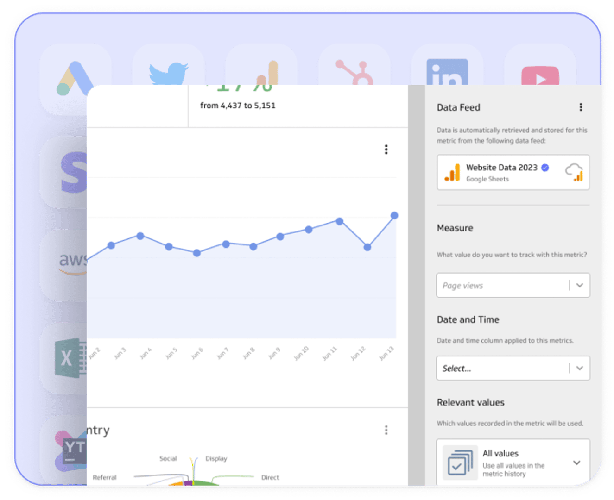
Task: Click the Jun 3 data point
Action: (111, 245)
